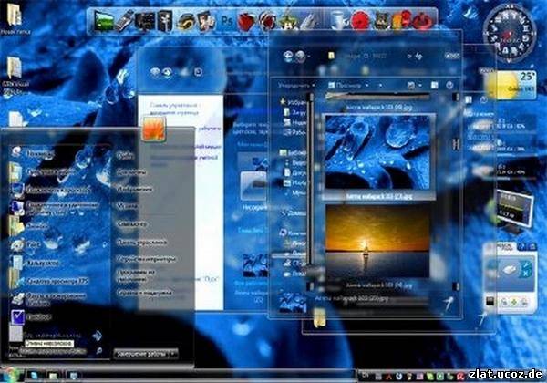This screenshot has height=383, width=547.
Task: Open Документы in Start menu
Action: pos(131,171)
